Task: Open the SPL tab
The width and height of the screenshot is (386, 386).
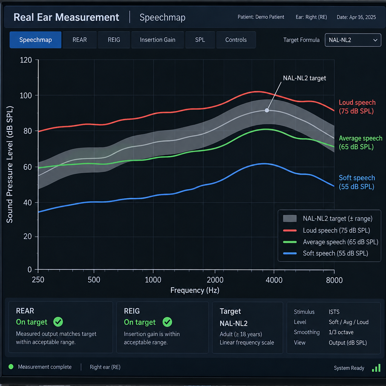Action: pyautogui.click(x=200, y=40)
